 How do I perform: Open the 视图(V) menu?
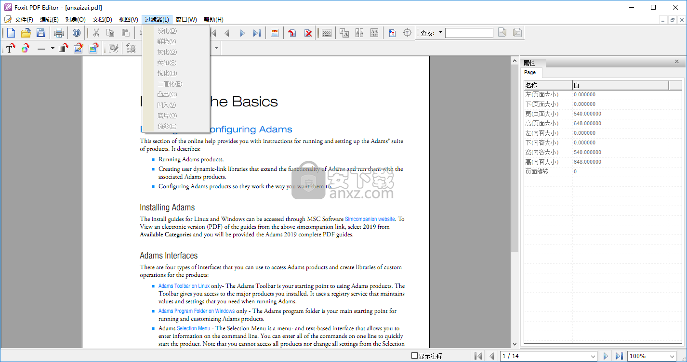[x=128, y=20]
